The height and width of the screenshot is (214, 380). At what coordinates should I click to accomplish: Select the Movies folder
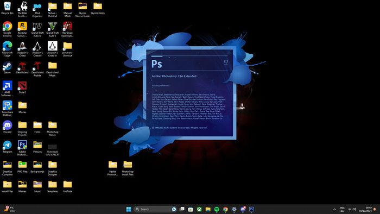coord(22,107)
